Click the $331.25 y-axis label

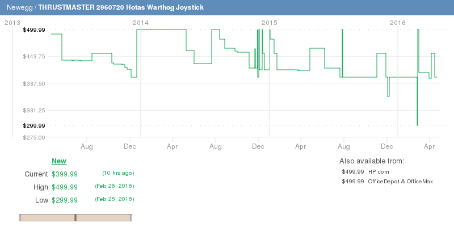point(34,110)
